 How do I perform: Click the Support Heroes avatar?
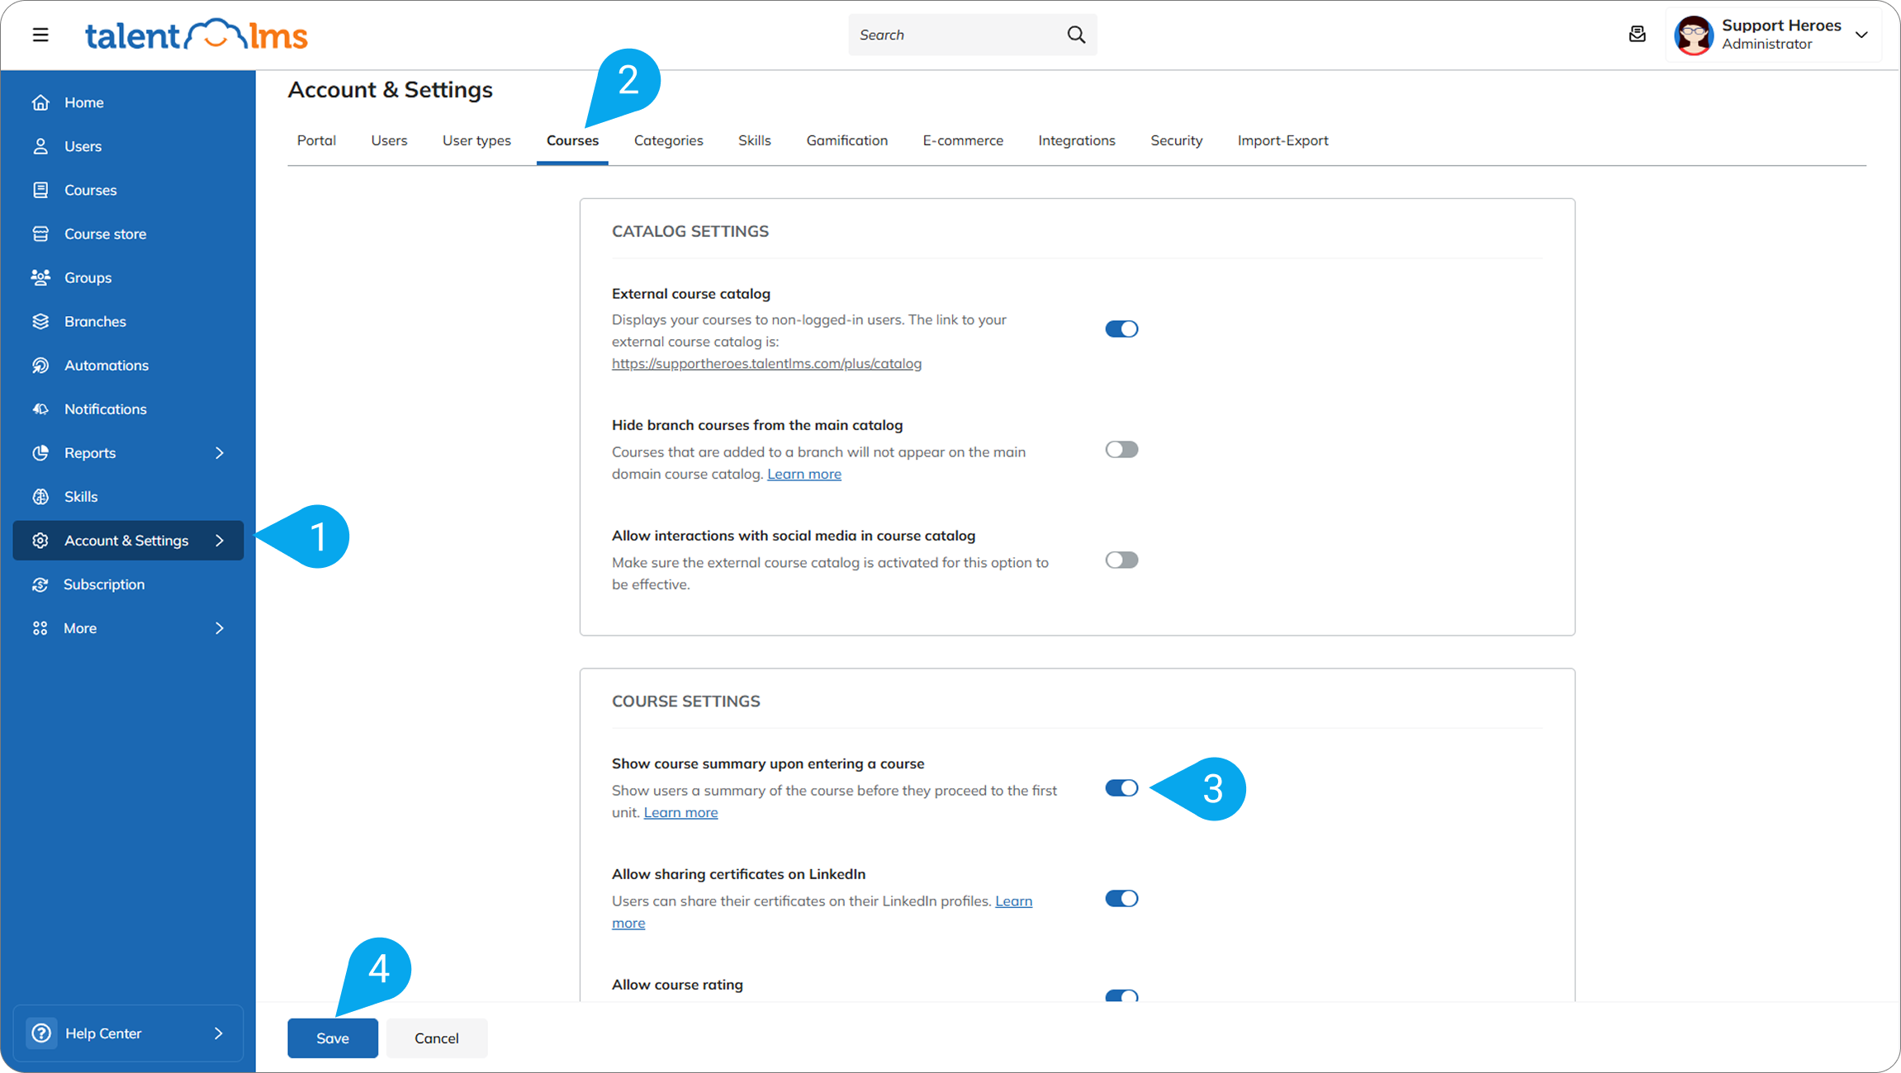tap(1694, 35)
